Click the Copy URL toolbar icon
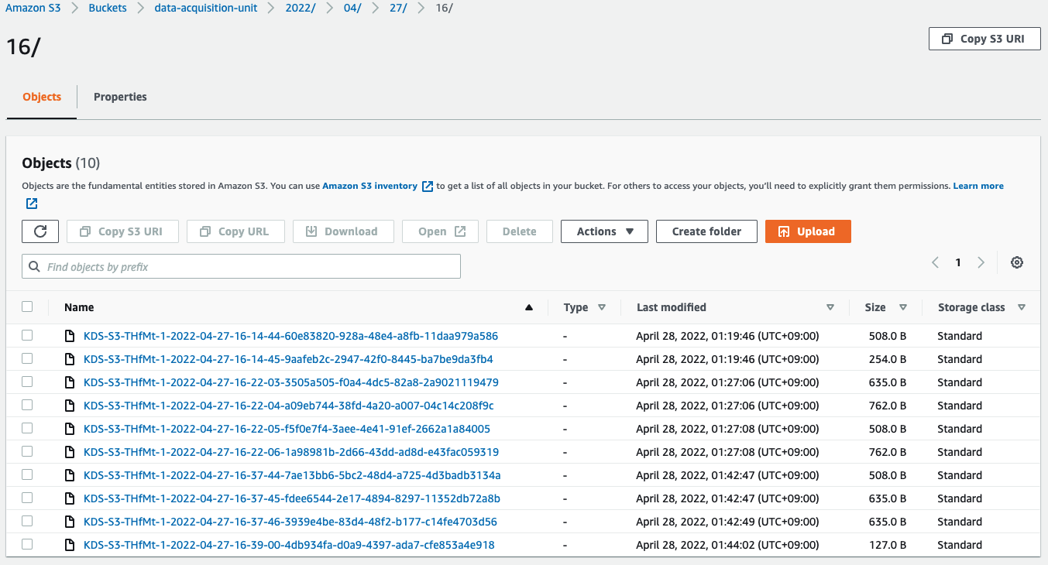 pyautogui.click(x=204, y=231)
